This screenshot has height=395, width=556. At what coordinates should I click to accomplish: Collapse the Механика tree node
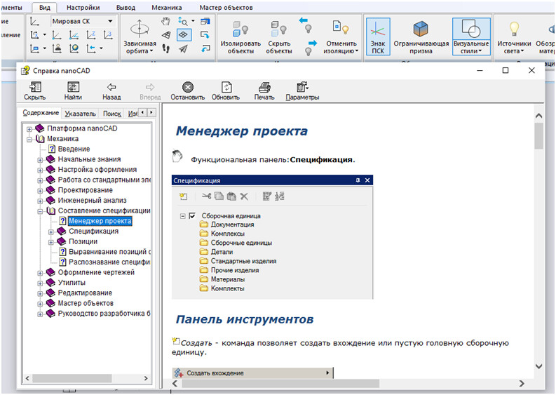[x=29, y=139]
